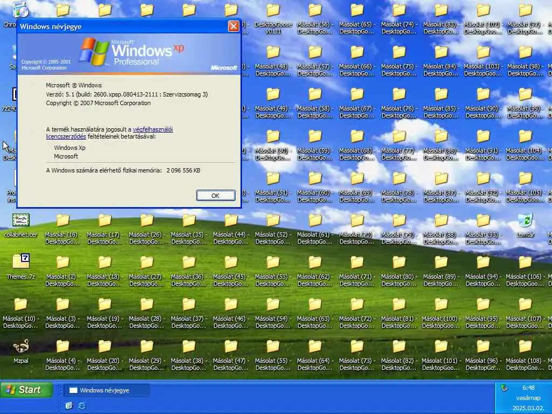Select the Másolat (49) folder icon

273,94
